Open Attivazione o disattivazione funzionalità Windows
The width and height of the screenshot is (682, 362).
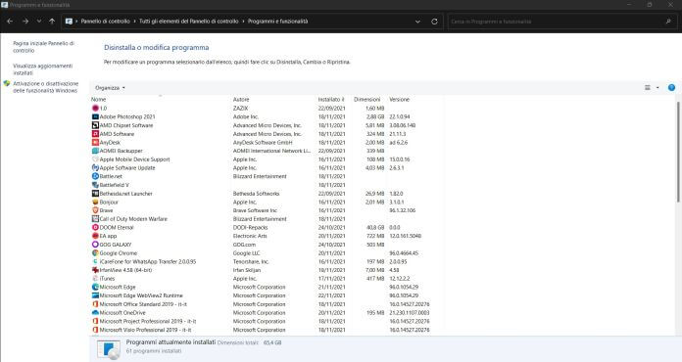pos(46,87)
